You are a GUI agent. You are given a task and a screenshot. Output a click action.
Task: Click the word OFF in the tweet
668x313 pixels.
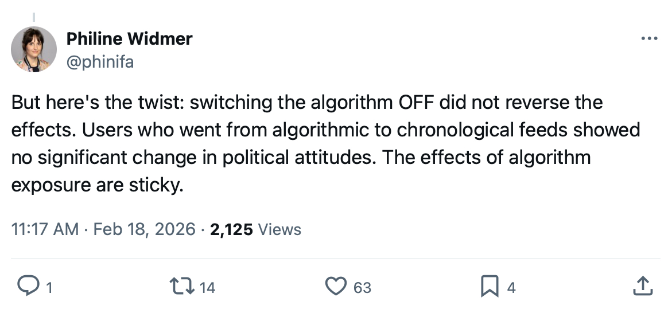coord(417,103)
